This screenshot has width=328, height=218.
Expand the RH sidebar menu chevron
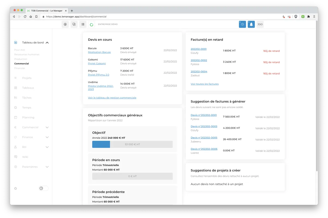tap(47, 147)
